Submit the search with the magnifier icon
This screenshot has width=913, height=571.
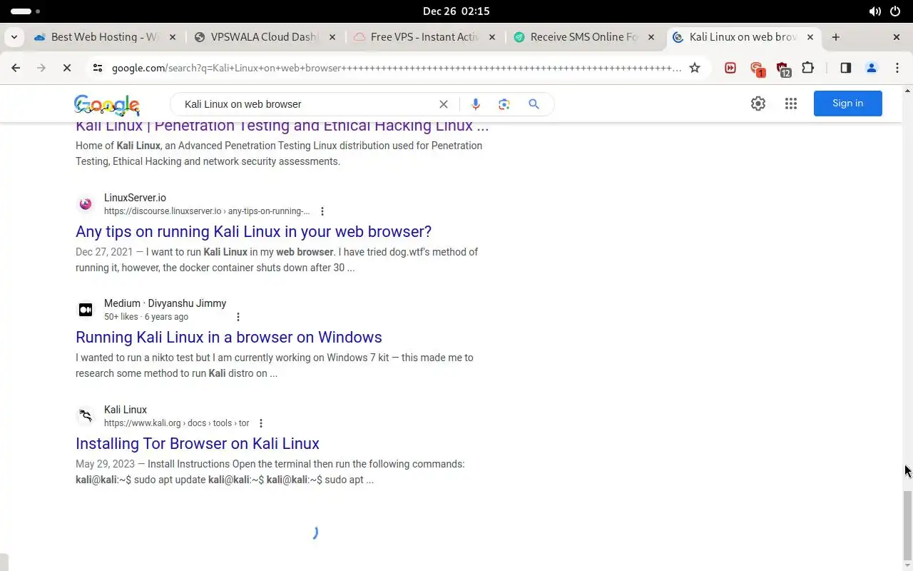click(x=534, y=104)
